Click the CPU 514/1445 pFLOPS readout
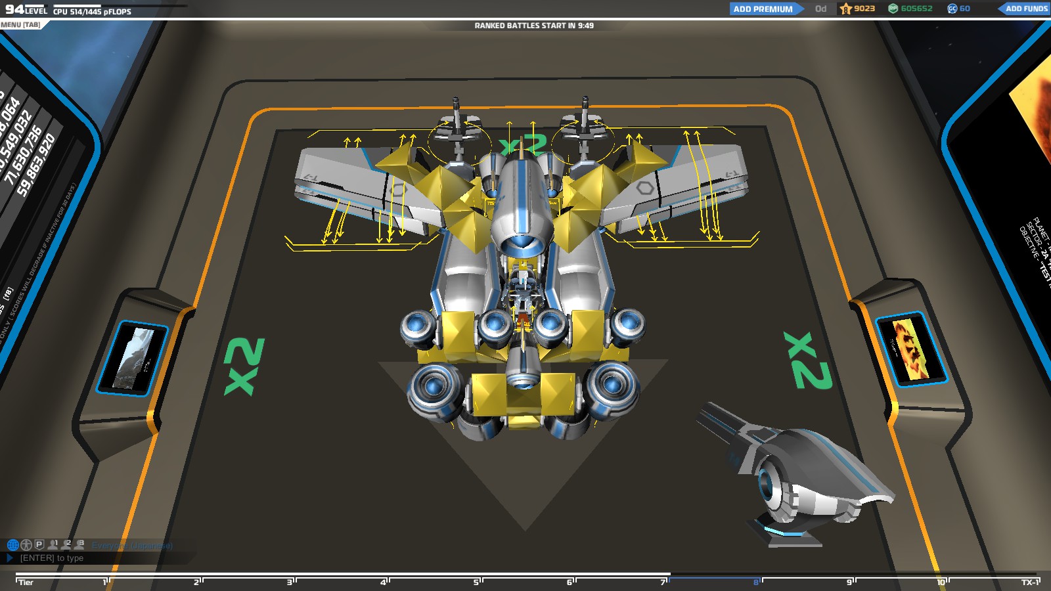This screenshot has height=591, width=1051. (x=92, y=11)
